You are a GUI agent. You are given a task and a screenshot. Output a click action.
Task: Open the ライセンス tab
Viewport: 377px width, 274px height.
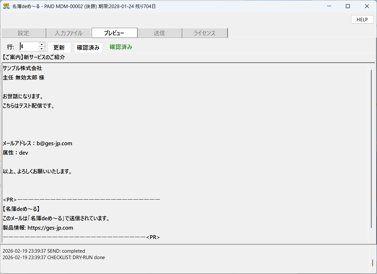(204, 33)
